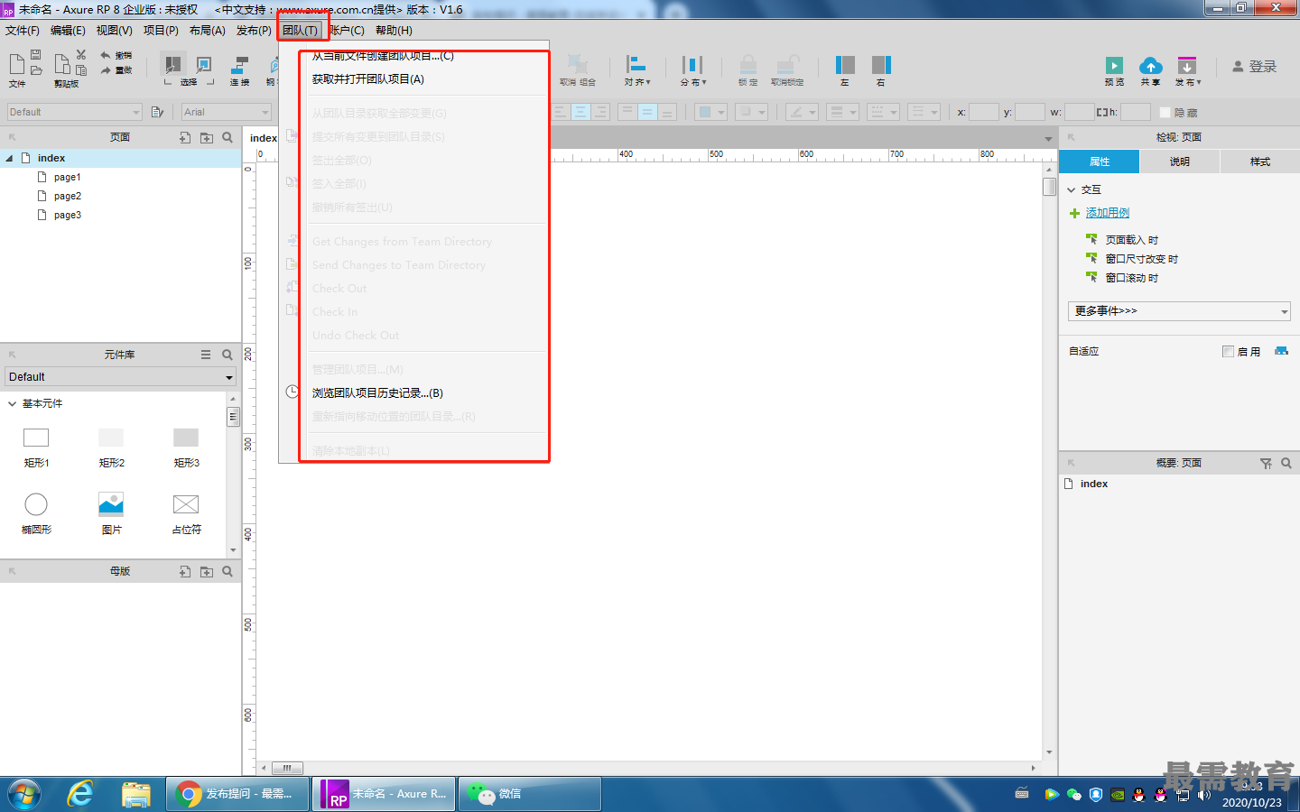Select the contained selection mode tool
The height and width of the screenshot is (812, 1300).
click(x=204, y=64)
